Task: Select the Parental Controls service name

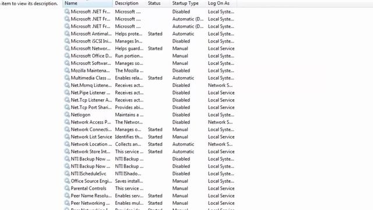Action: [89, 188]
